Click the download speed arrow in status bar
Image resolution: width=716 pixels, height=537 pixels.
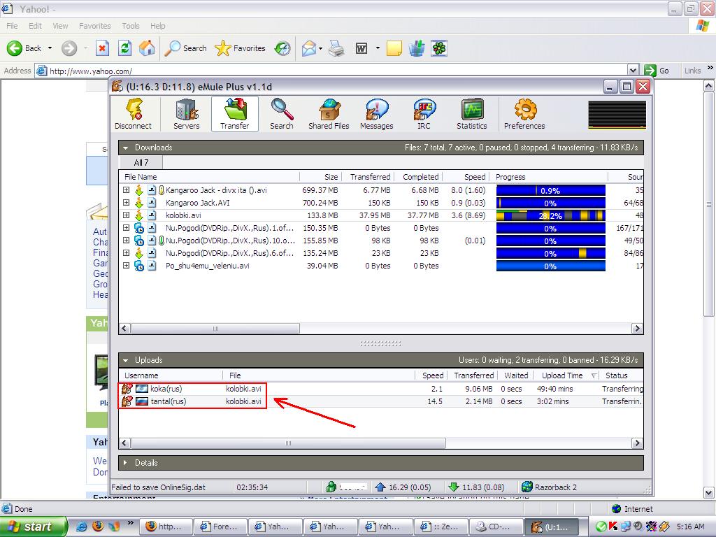(x=453, y=487)
